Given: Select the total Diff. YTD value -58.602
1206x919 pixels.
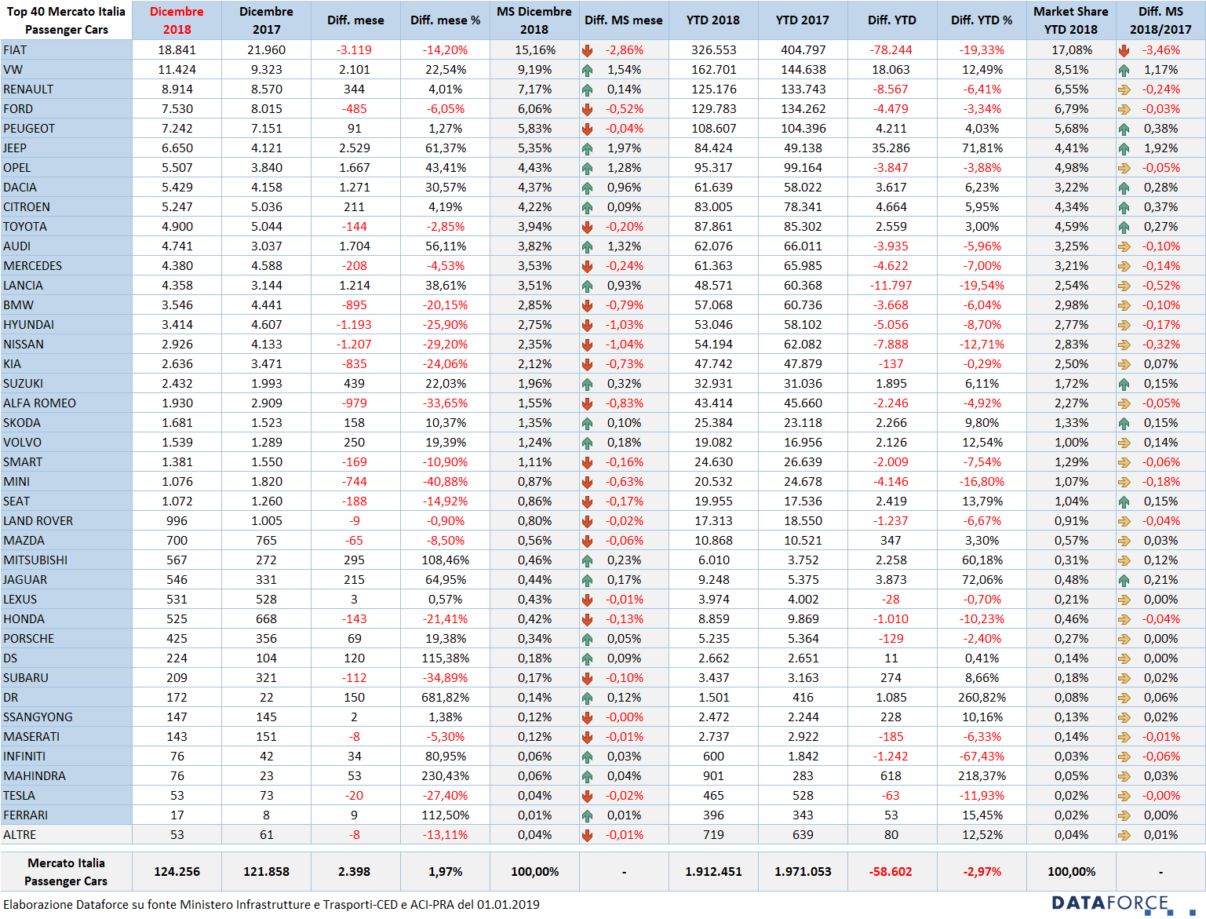Looking at the screenshot, I should click(x=891, y=872).
